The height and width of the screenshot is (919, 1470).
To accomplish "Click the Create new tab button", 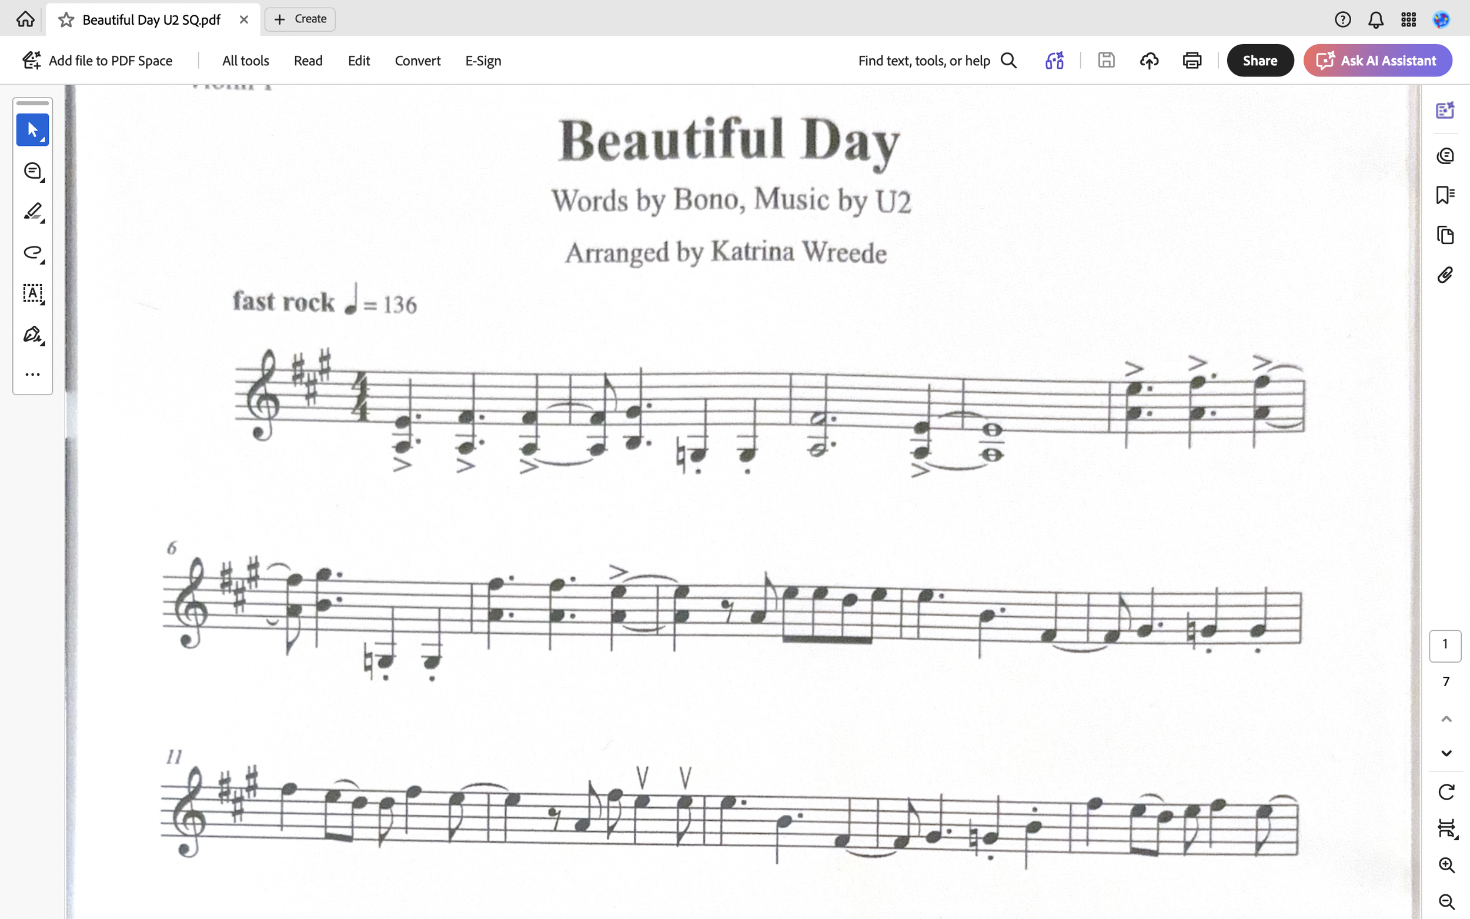I will tap(300, 19).
